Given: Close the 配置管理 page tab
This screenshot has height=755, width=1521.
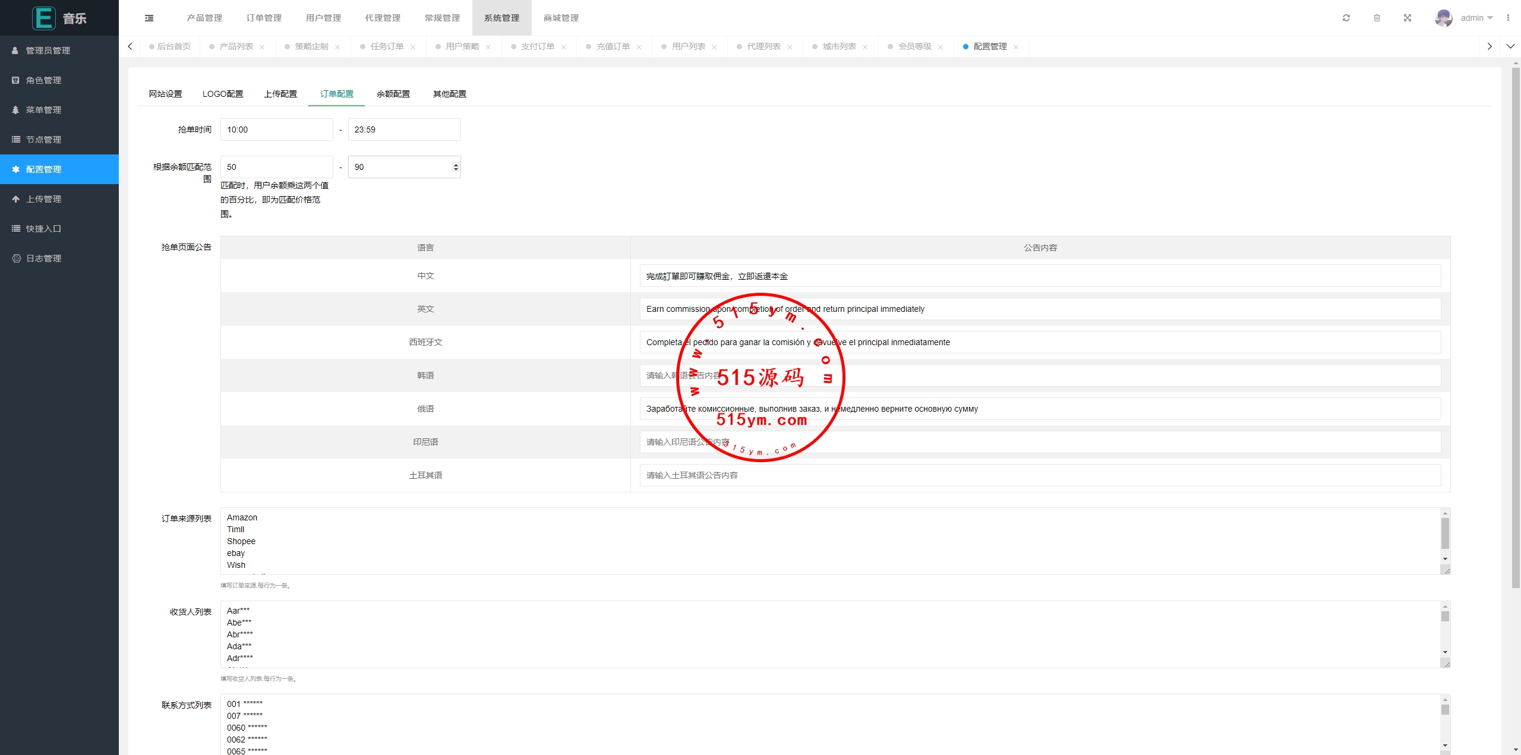Looking at the screenshot, I should tap(1016, 47).
